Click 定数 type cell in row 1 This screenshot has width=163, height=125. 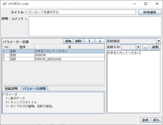pyautogui.click(x=22, y=51)
